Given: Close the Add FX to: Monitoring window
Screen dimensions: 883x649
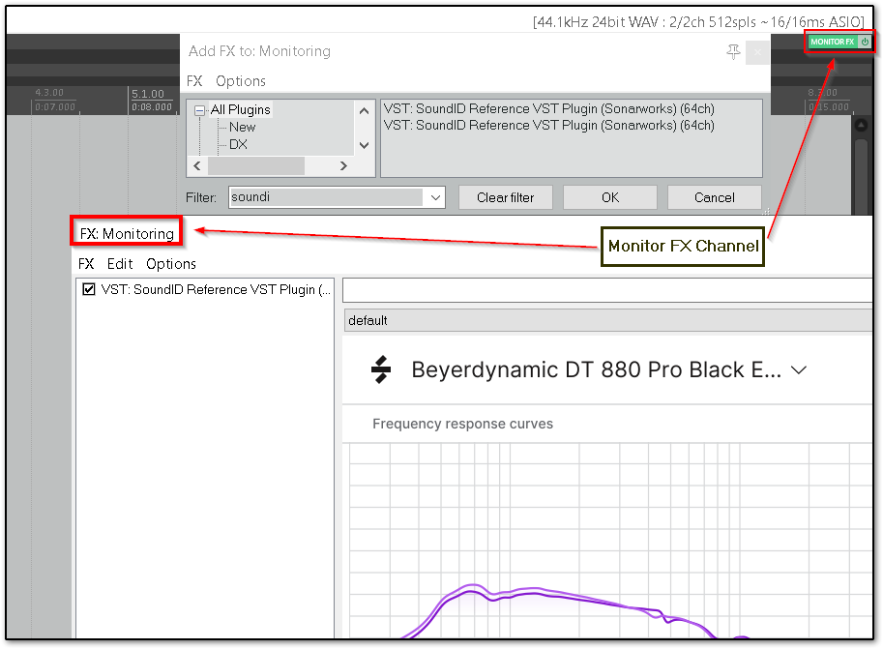Looking at the screenshot, I should 758,53.
